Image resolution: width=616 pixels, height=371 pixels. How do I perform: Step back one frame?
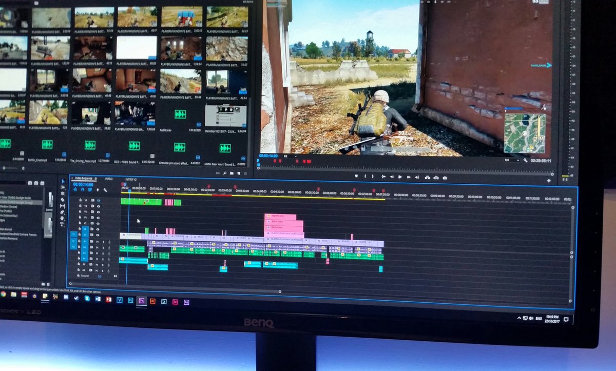tap(391, 177)
